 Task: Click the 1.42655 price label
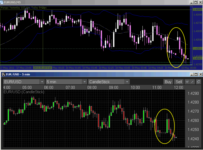coord(198,31)
